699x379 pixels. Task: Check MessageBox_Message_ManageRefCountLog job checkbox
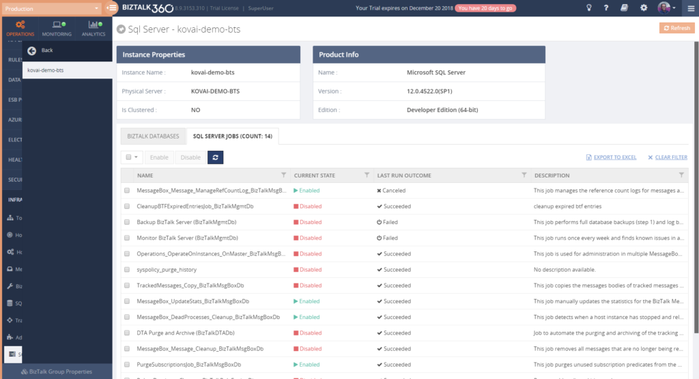coord(127,191)
